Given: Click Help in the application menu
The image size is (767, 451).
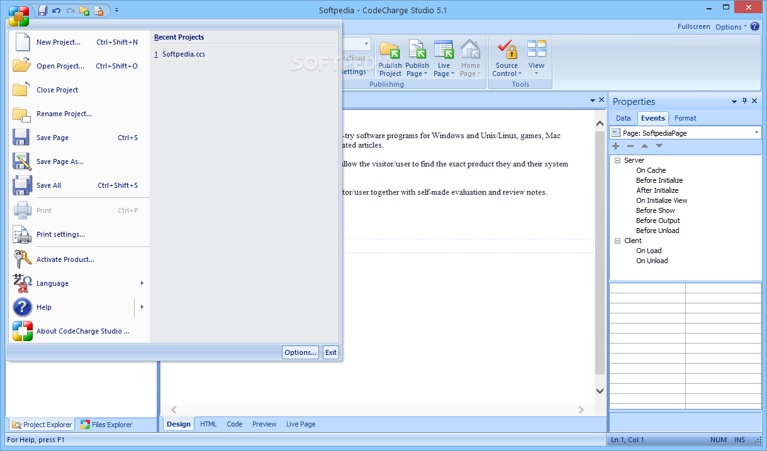Looking at the screenshot, I should coord(72,307).
